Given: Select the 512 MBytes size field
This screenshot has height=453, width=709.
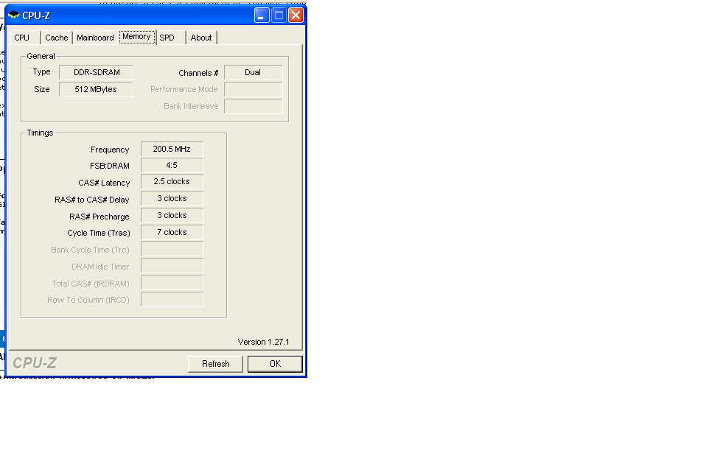Looking at the screenshot, I should [x=96, y=89].
